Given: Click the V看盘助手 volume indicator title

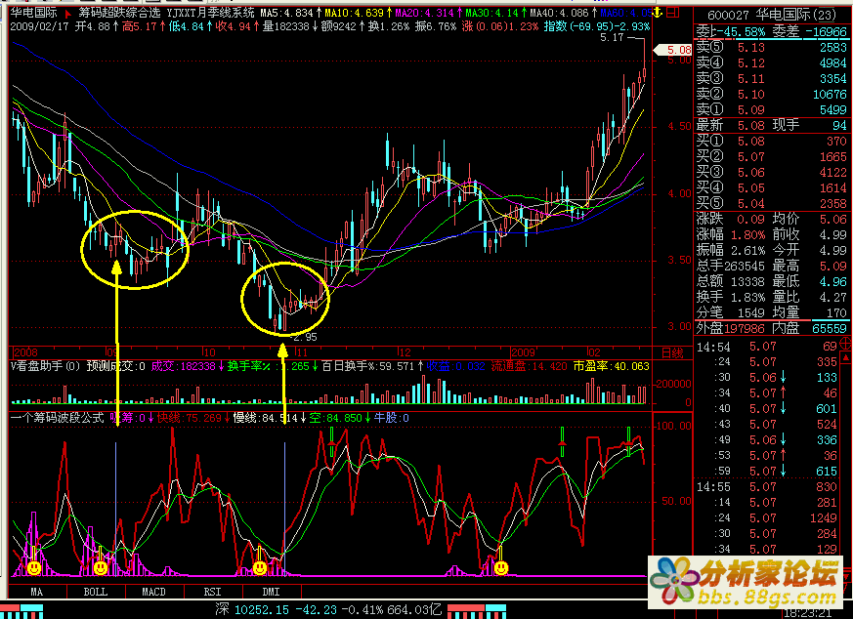Looking at the screenshot, I should 45,366.
